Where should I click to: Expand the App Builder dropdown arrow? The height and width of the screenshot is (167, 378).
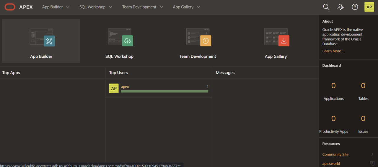point(68,7)
